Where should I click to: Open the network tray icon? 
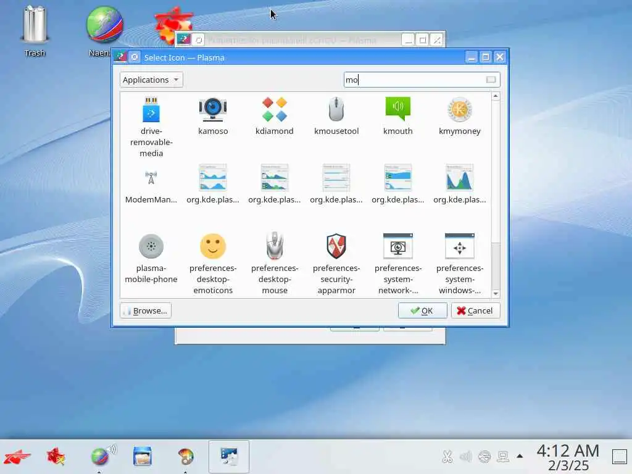[484, 457]
